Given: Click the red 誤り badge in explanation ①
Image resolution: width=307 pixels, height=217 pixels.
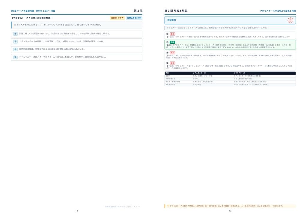Looking at the screenshot, I should click(172, 34).
